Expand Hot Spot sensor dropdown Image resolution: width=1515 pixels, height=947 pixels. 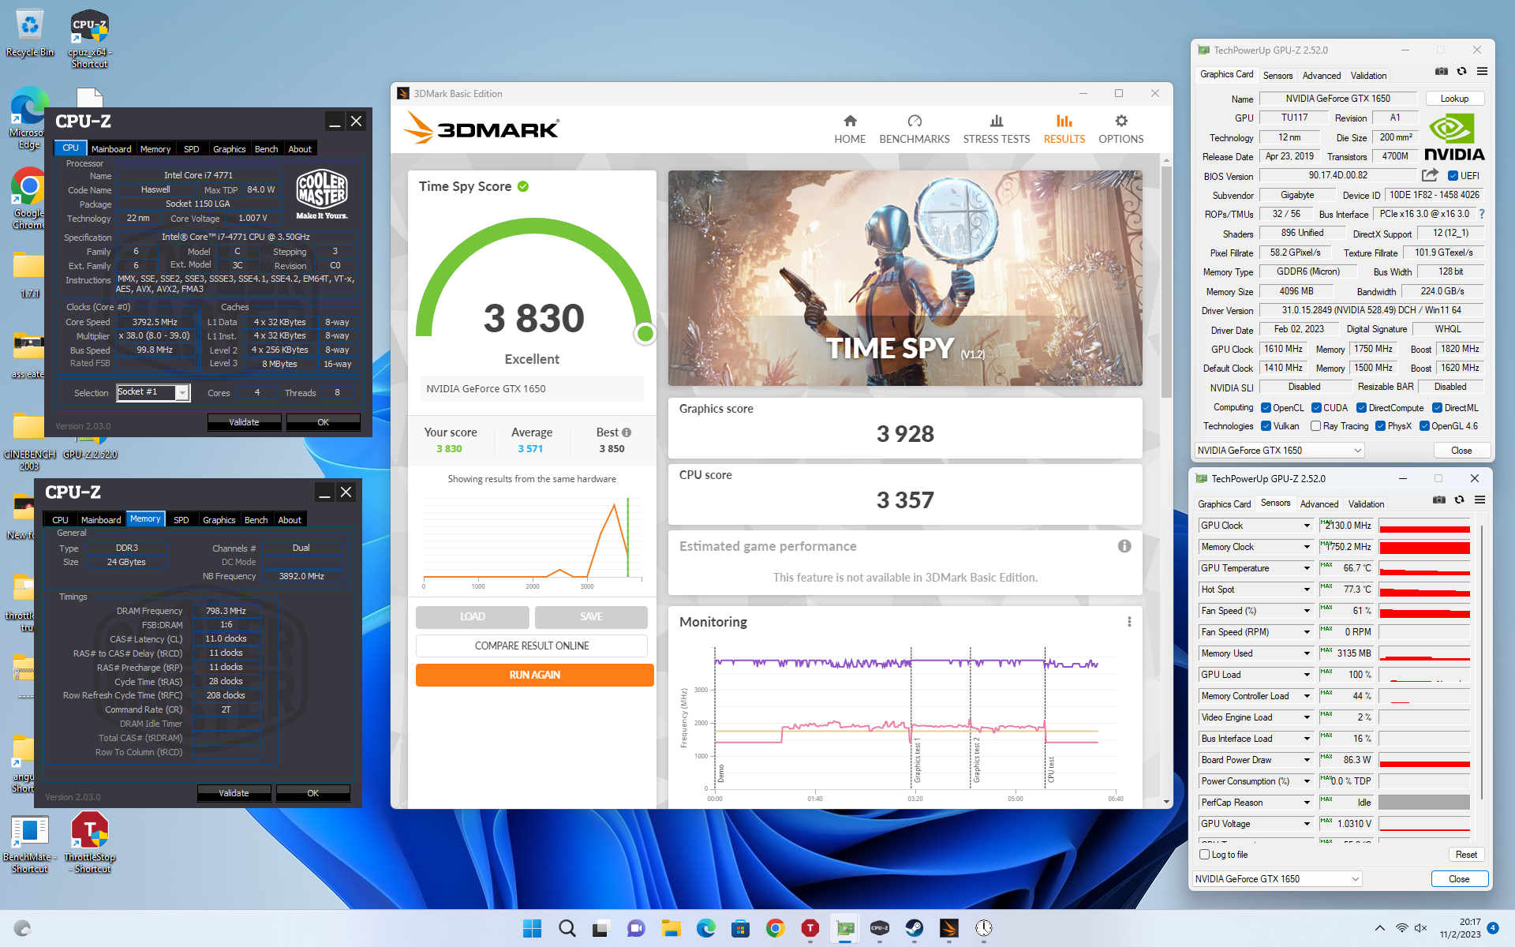[1307, 590]
